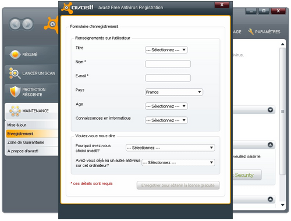Open AIDE in the main window
This screenshot has width=291, height=221.
click(237, 32)
